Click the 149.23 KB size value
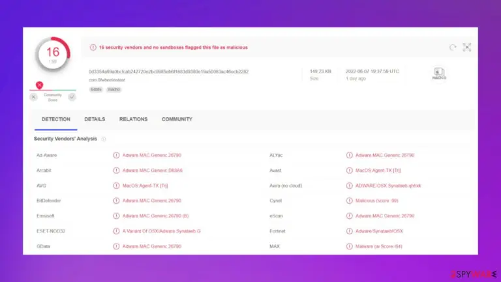The height and width of the screenshot is (282, 501). pyautogui.click(x=320, y=71)
